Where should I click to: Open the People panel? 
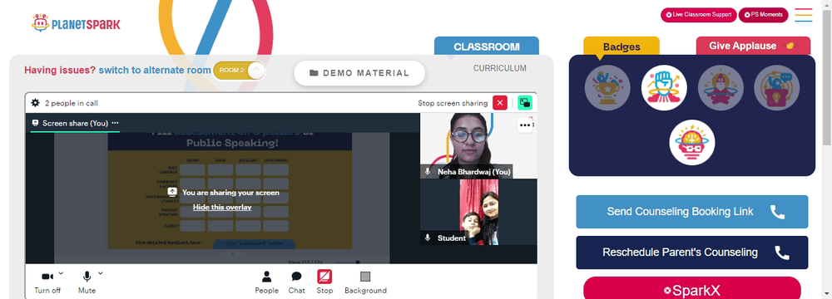click(266, 282)
